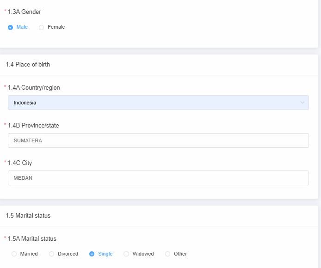Open the Country/region dropdown showing Indonesia

(x=158, y=103)
